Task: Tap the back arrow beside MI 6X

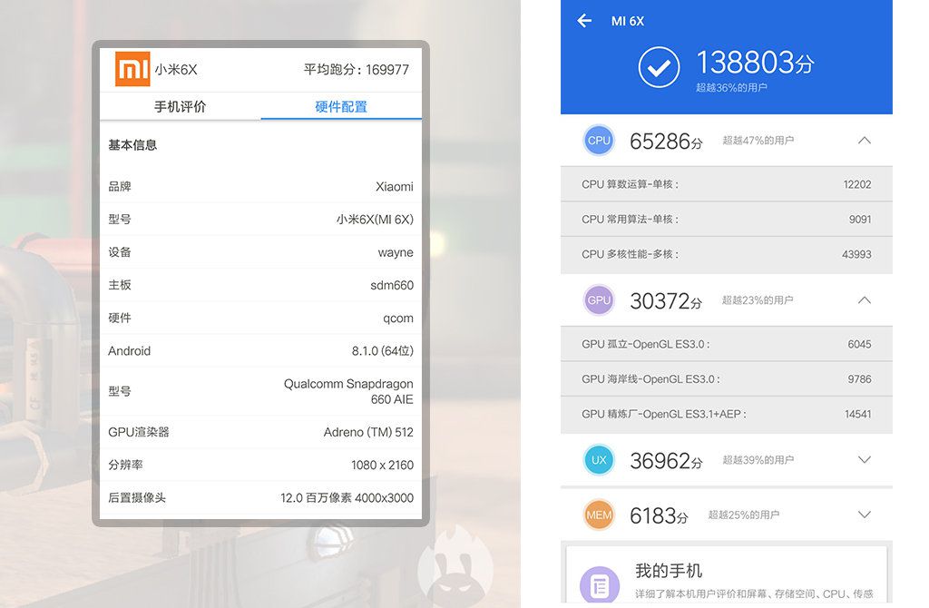Action: pyautogui.click(x=584, y=22)
